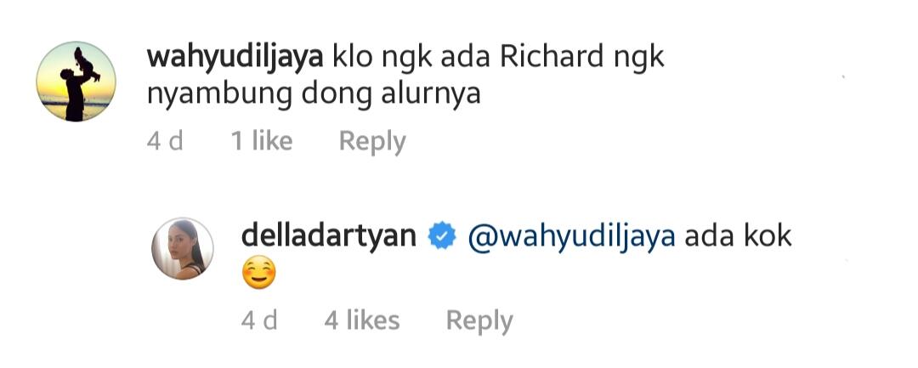Reply to wahyudiljaya's comment

(372, 142)
